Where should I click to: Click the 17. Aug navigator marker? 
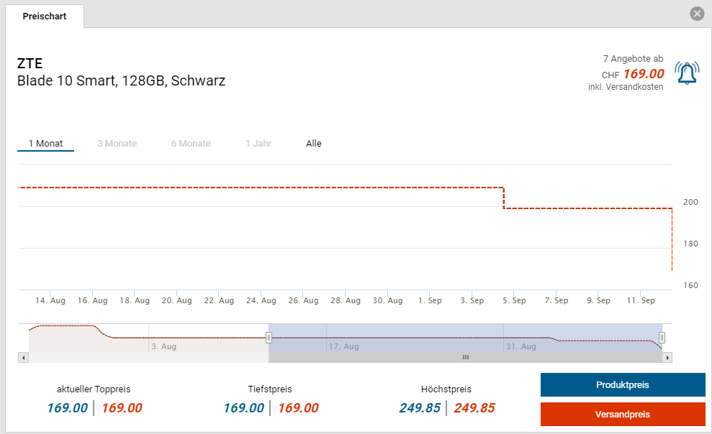pyautogui.click(x=343, y=346)
